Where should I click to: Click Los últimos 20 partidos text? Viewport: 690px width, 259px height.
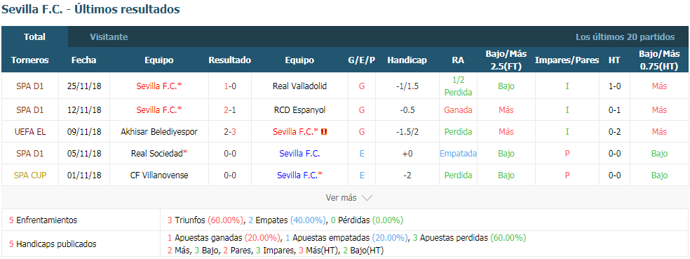point(625,37)
